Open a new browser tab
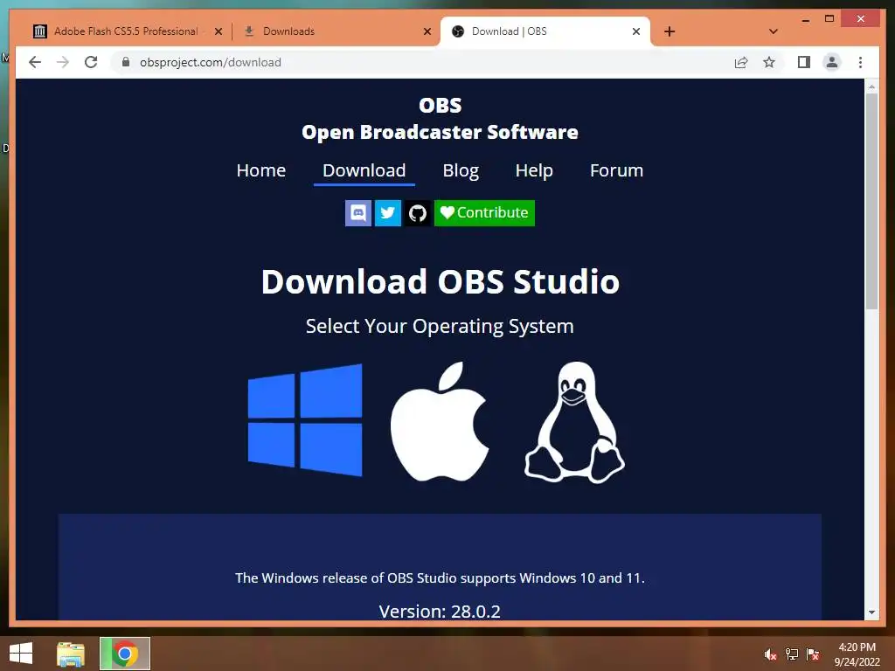 pyautogui.click(x=670, y=32)
